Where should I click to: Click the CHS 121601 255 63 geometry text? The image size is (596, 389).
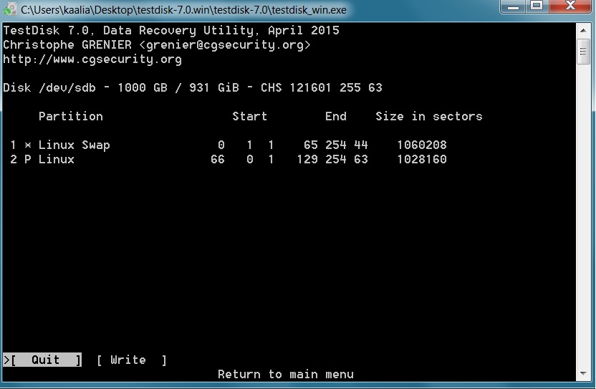point(322,88)
